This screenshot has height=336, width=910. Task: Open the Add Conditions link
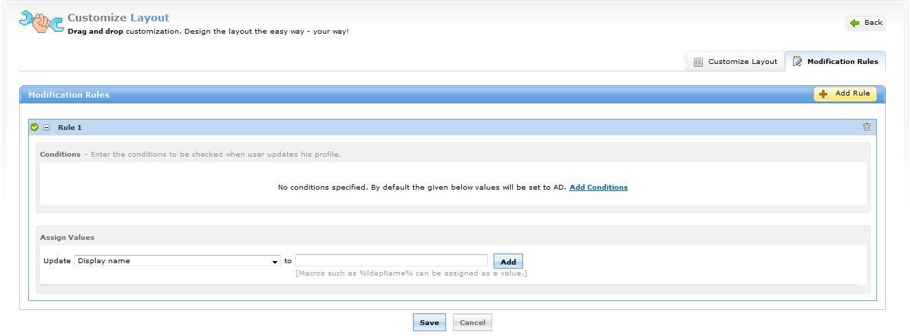[598, 187]
